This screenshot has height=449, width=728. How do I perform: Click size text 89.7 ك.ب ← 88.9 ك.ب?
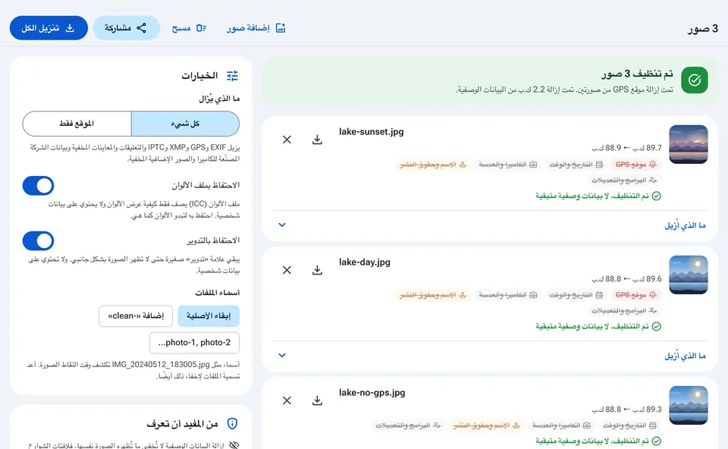[627, 148]
